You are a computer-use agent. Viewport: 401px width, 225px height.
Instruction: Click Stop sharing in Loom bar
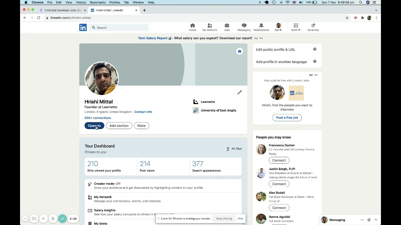click(224, 218)
